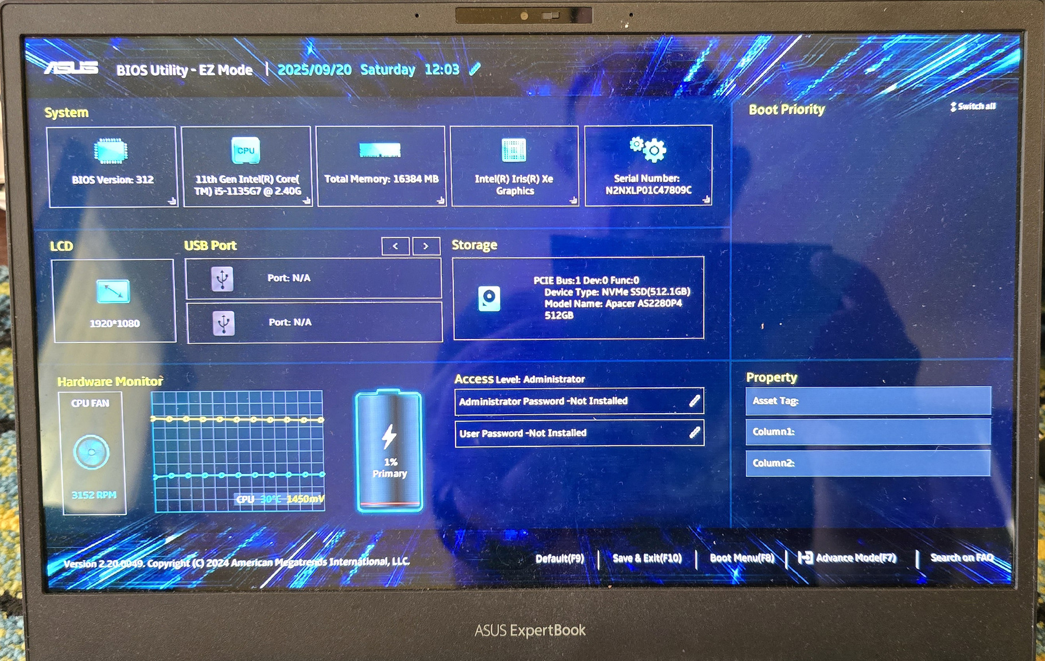Click the CPU hardware monitor graph
The image size is (1045, 661).
[x=239, y=451]
